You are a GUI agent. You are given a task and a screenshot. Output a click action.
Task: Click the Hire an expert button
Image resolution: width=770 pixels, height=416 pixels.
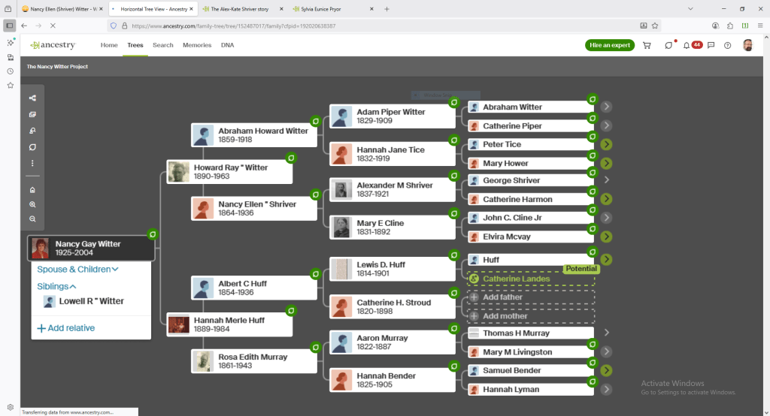[x=610, y=45]
